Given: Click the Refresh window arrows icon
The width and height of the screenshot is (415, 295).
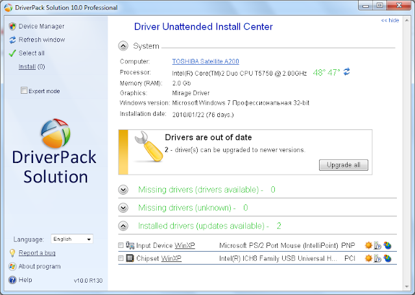Looking at the screenshot, I should (x=12, y=40).
